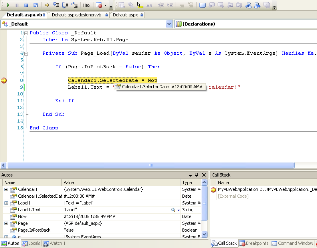Collapse the Public Class _Default code block
Viewport: 317px width, 248px height.
[x=26, y=33]
